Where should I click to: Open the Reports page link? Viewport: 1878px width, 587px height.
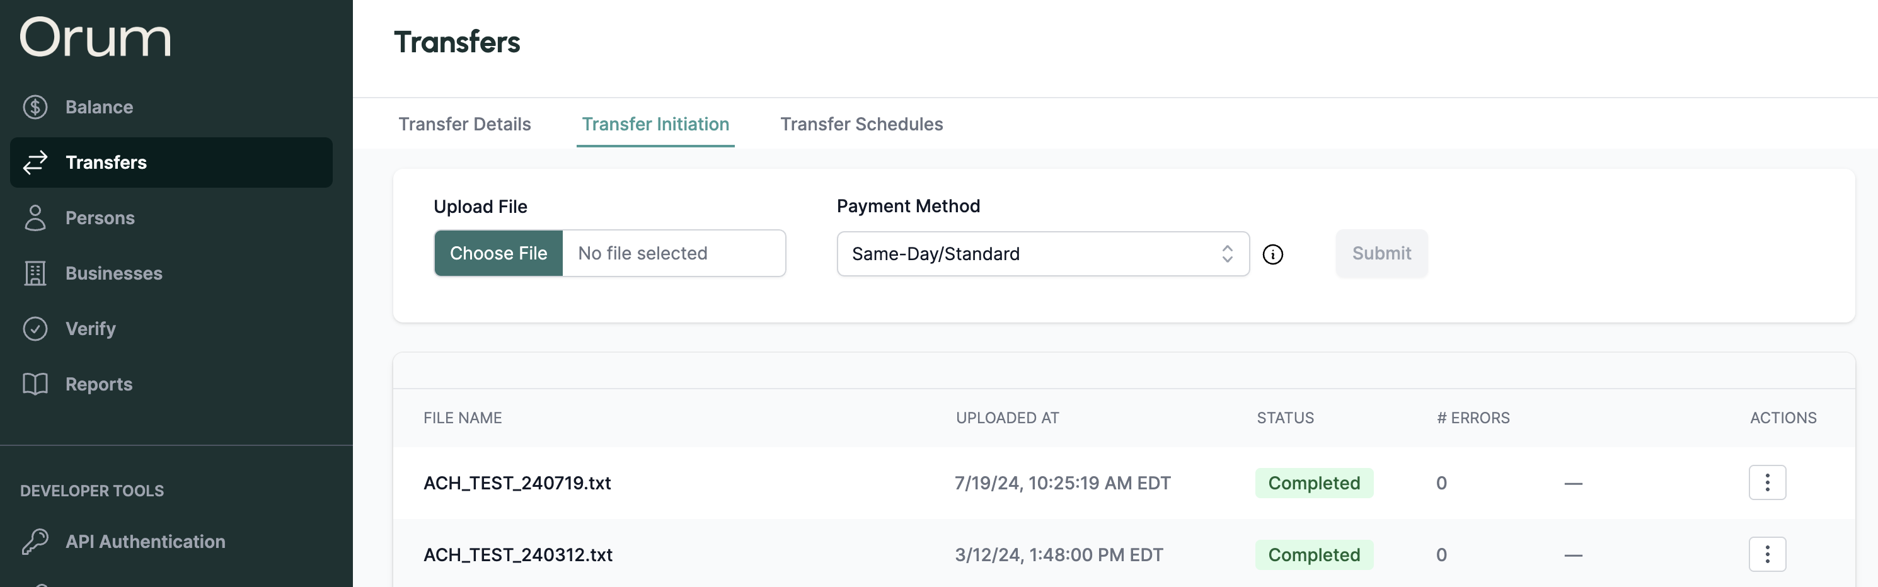click(x=99, y=384)
